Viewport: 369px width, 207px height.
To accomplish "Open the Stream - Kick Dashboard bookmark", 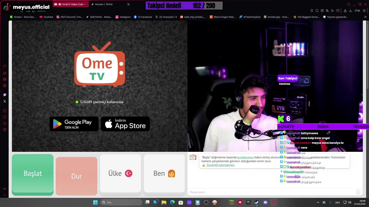I will tap(23, 17).
